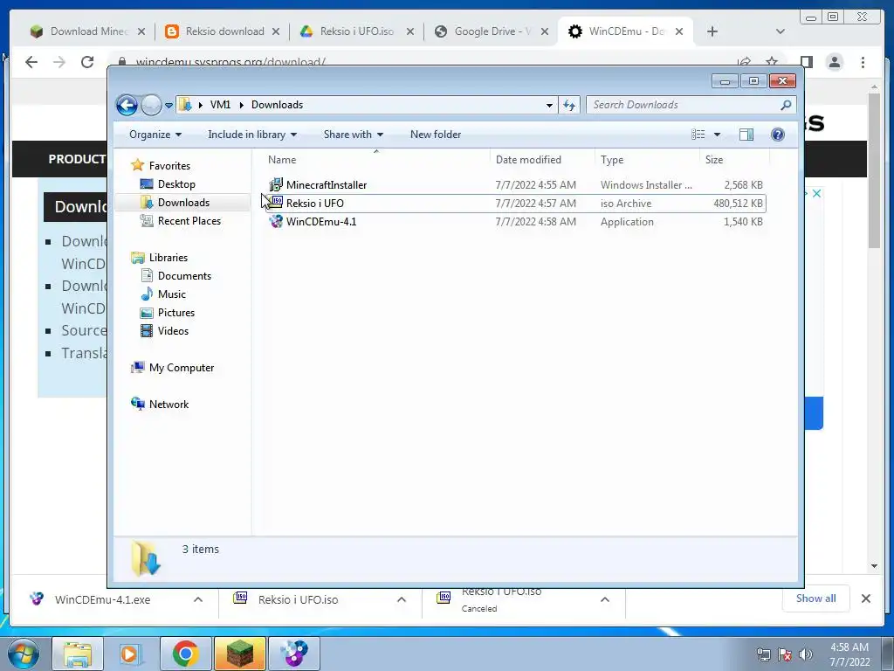Switch to the WinCDEmu Chrome tab

[626, 31]
